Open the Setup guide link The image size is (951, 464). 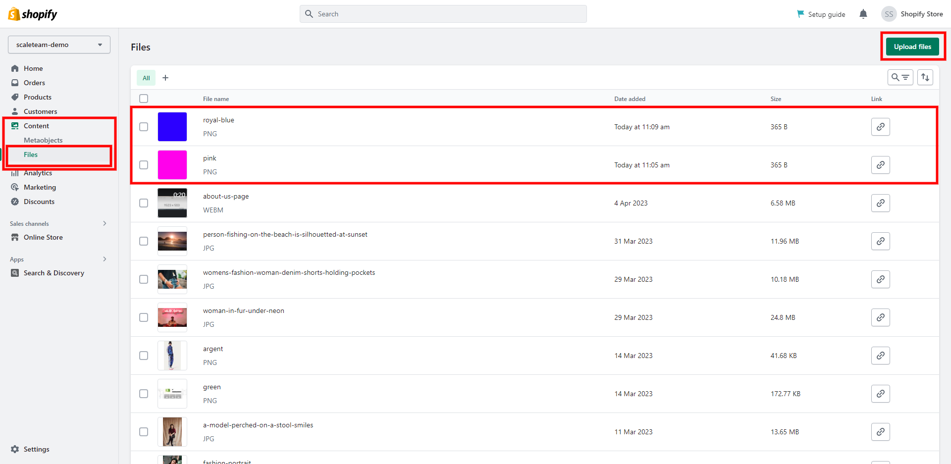pos(821,14)
